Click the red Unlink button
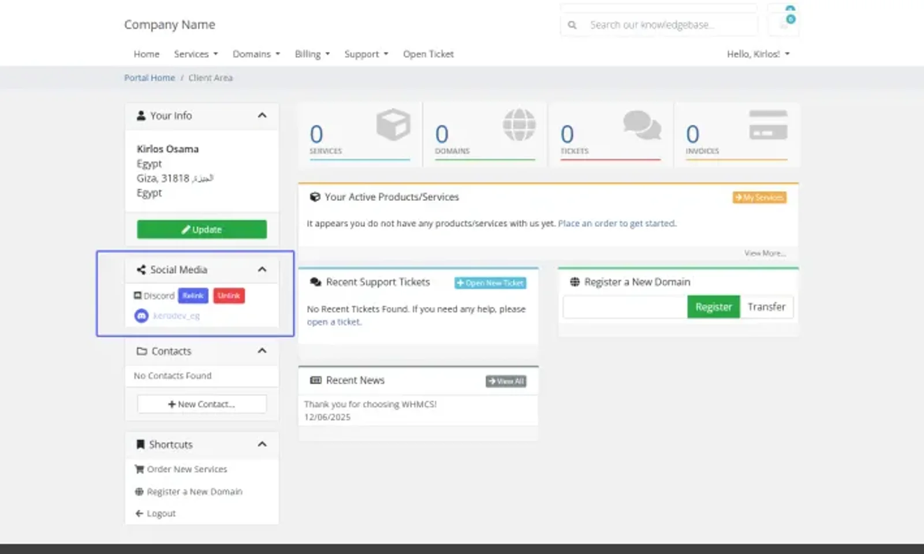The height and width of the screenshot is (554, 924). [x=229, y=295]
